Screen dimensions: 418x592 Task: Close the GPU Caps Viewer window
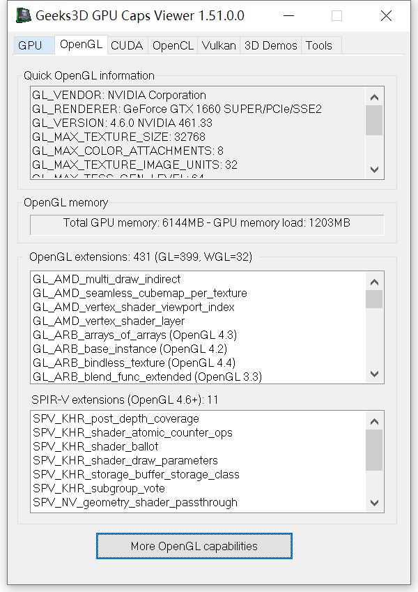[386, 16]
